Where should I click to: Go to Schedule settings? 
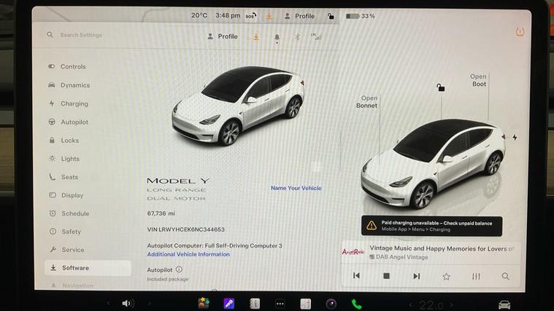tap(69, 213)
